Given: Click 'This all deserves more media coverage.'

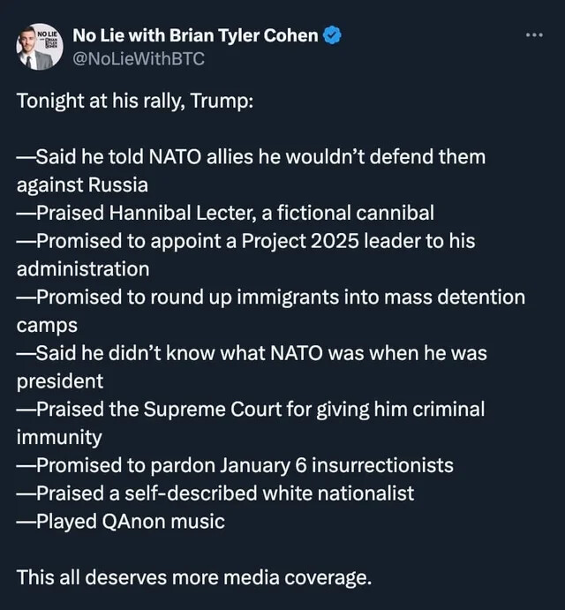Looking at the screenshot, I should (x=194, y=577).
